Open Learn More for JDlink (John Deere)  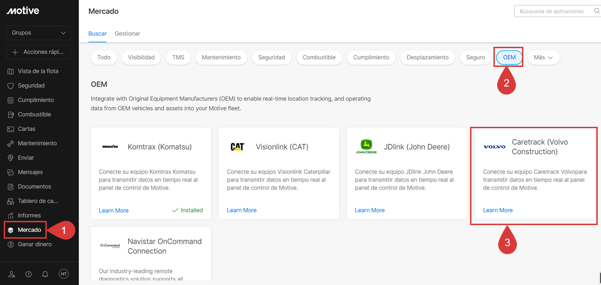click(370, 211)
